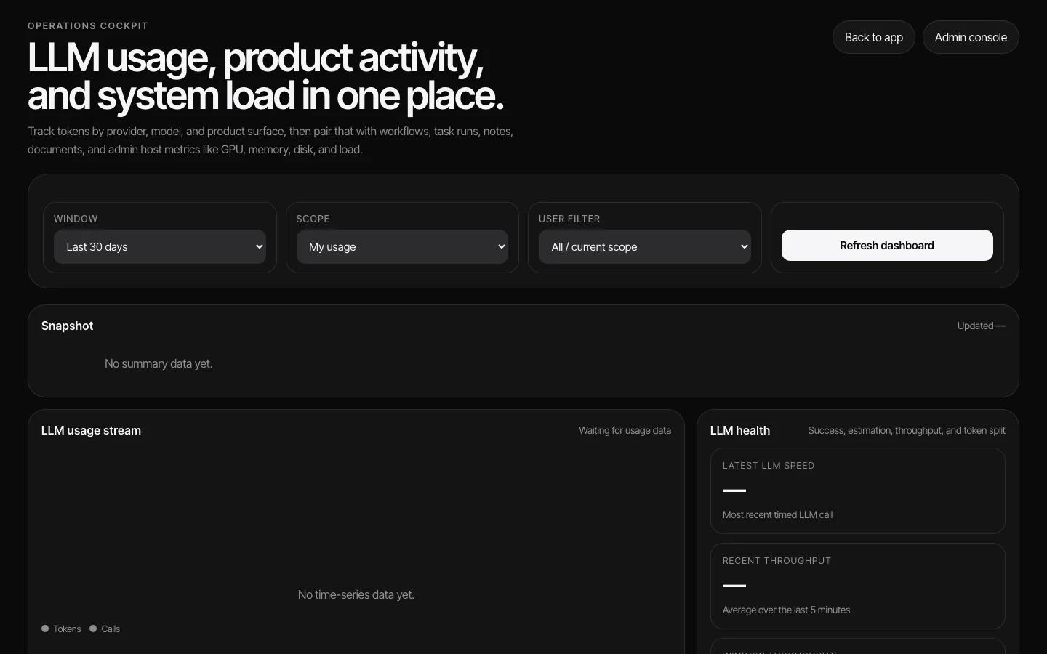Viewport: 1047px width, 654px height.
Task: Click the WINDOW filter label
Action: tap(76, 219)
